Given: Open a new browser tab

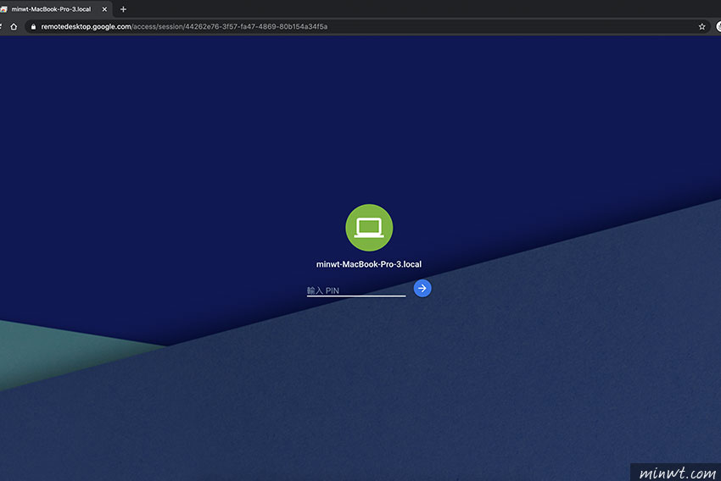Looking at the screenshot, I should point(123,9).
